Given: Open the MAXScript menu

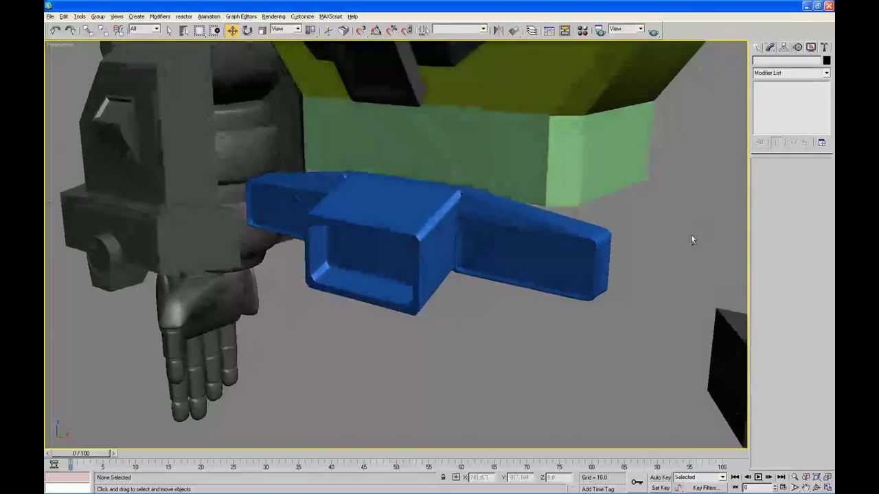Looking at the screenshot, I should 330,16.
